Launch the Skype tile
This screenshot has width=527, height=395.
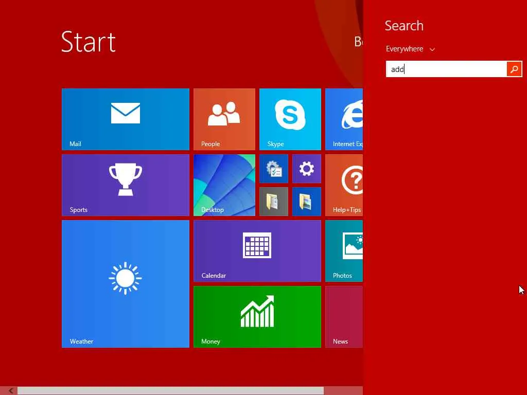pyautogui.click(x=290, y=119)
